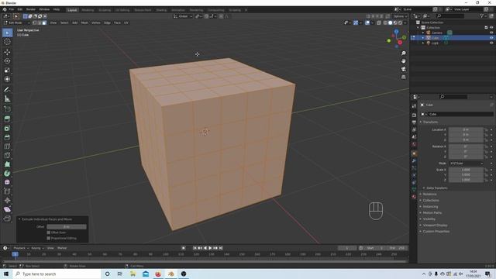The height and width of the screenshot is (279, 496).
Task: Enable Proportional Editing checkbox in operator panel
Action: pos(48,238)
